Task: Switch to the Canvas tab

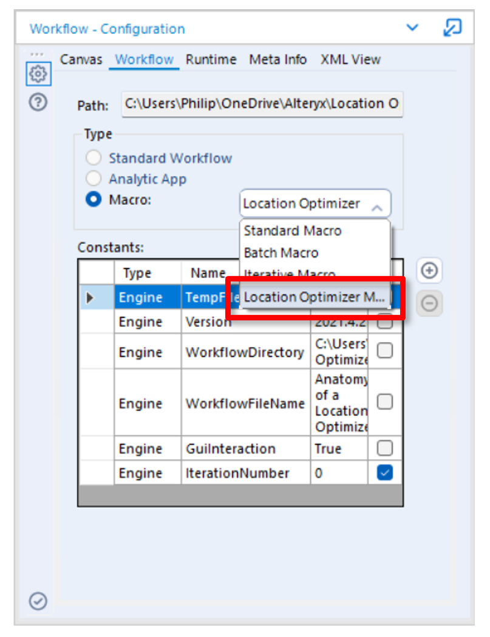Action: tap(81, 60)
